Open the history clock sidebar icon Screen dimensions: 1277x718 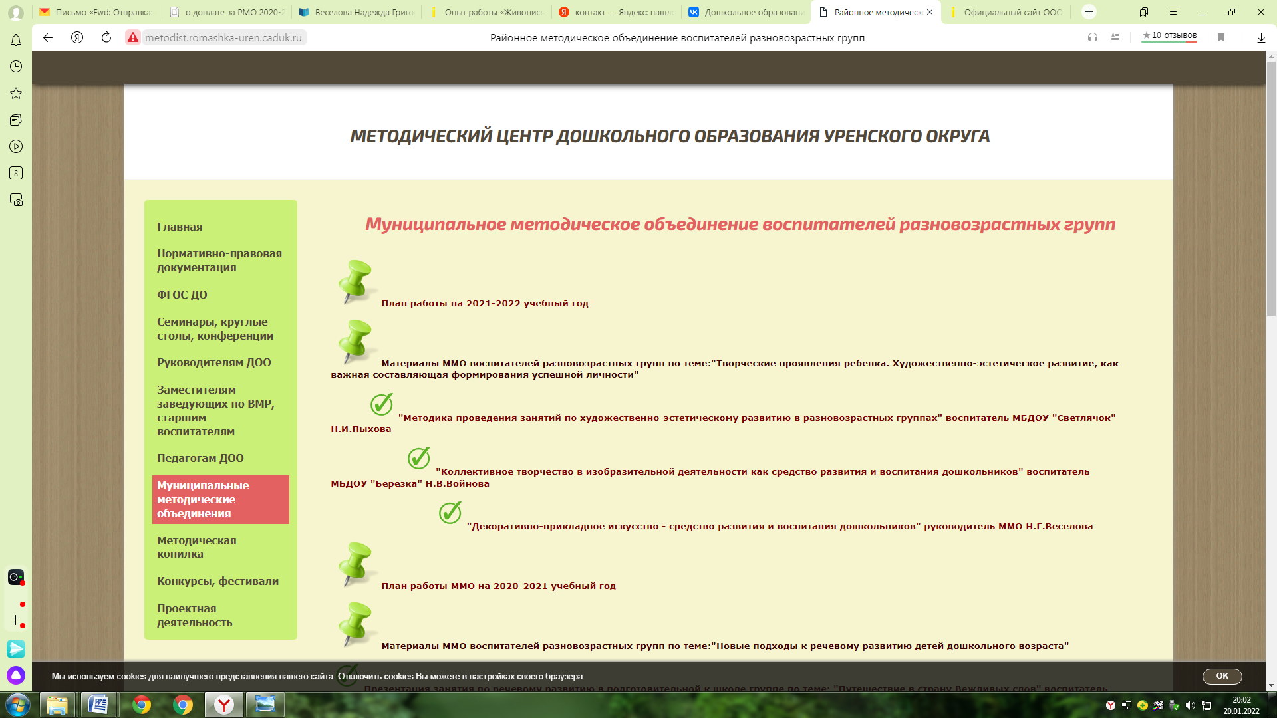pyautogui.click(x=16, y=66)
